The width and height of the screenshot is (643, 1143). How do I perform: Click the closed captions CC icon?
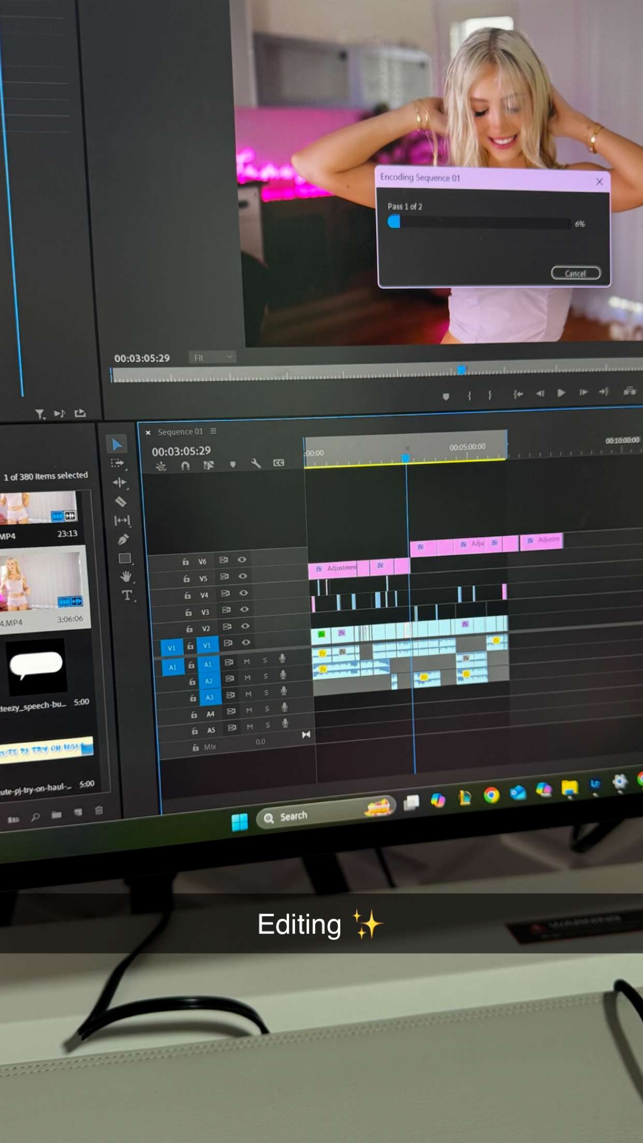279,463
